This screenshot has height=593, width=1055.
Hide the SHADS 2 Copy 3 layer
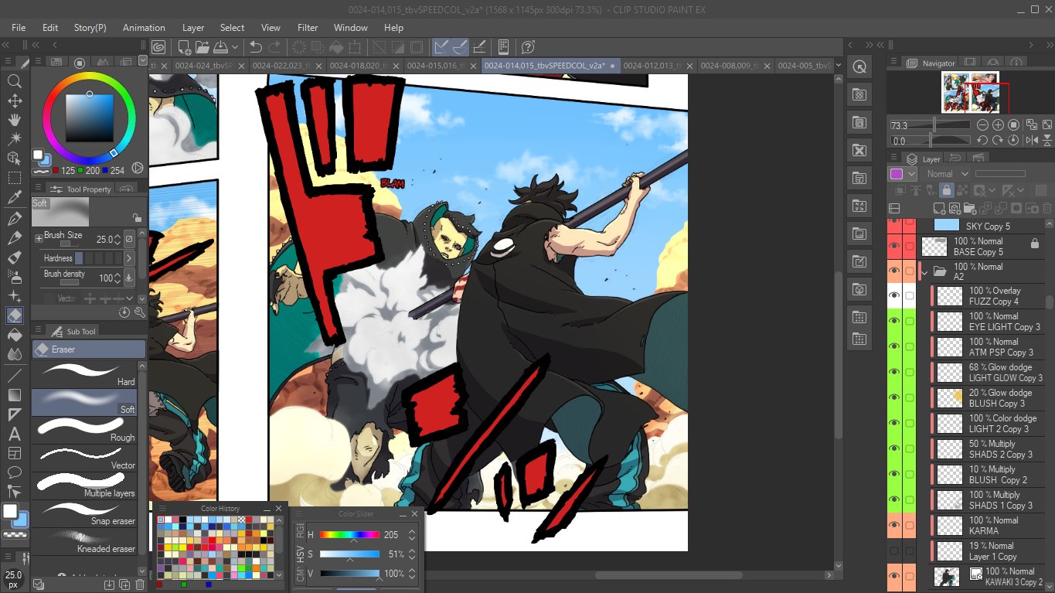(x=895, y=449)
